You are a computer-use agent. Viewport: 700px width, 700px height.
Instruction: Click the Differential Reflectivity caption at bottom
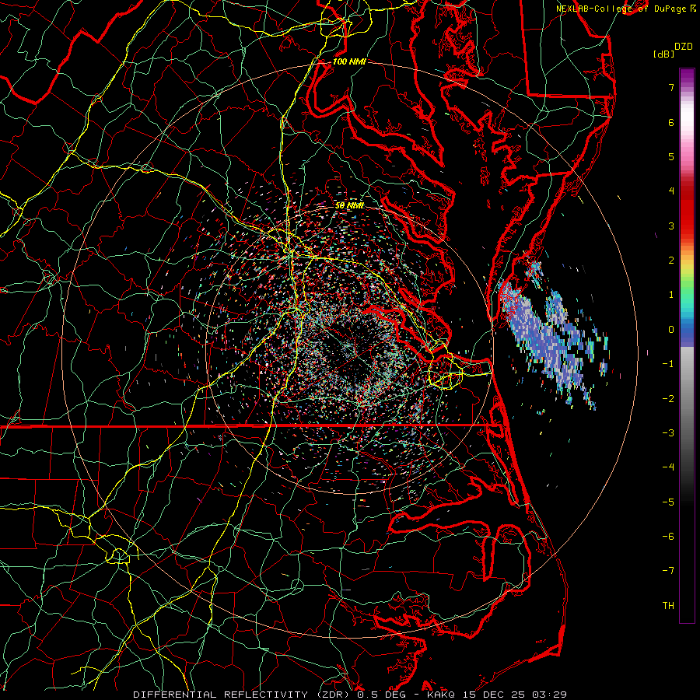(x=349, y=695)
